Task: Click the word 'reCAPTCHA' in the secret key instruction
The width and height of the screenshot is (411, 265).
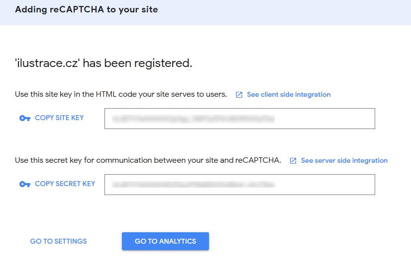Action: [x=258, y=160]
